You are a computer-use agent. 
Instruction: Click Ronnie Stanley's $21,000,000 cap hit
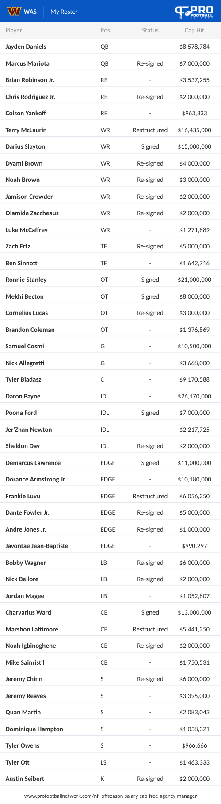tap(194, 280)
